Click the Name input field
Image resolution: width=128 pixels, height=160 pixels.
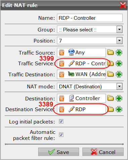[x=90, y=18]
